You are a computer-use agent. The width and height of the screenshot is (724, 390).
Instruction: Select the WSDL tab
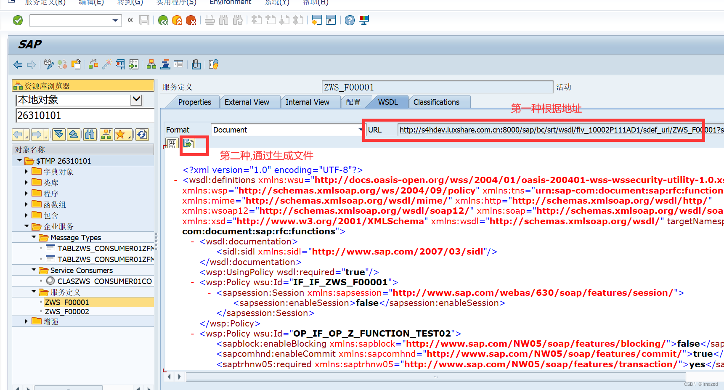coord(388,102)
